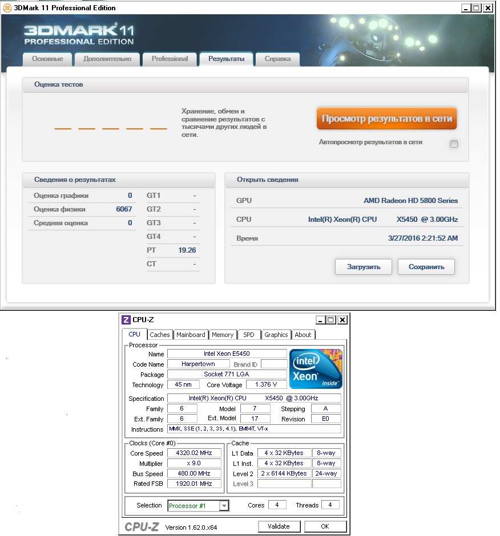Click the Сохранить button

[x=426, y=267]
